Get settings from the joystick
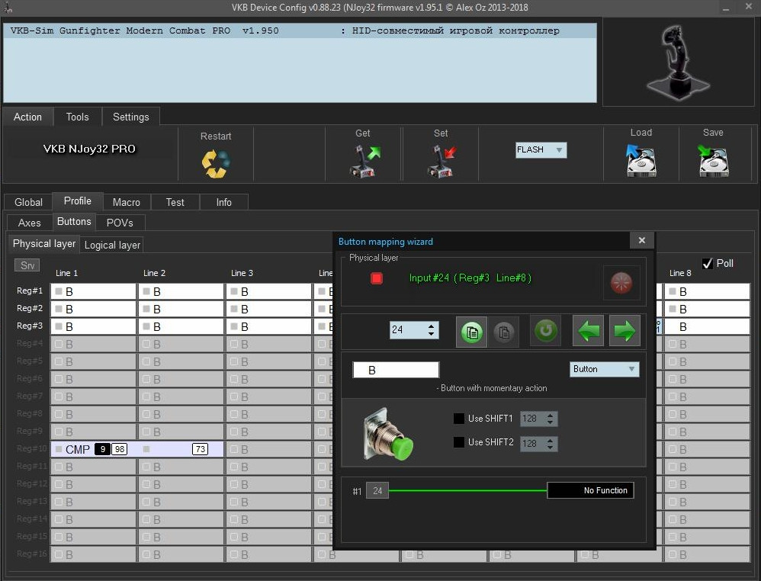The width and height of the screenshot is (761, 581). click(x=364, y=162)
